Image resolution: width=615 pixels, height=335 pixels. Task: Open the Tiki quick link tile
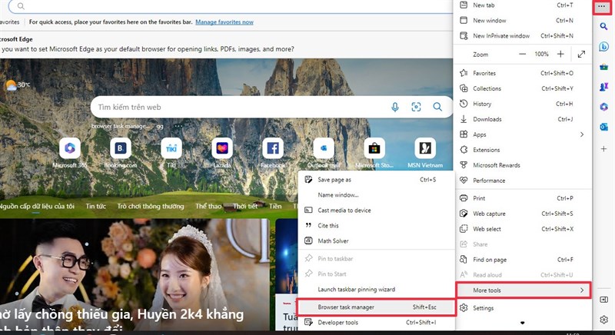tap(171, 148)
